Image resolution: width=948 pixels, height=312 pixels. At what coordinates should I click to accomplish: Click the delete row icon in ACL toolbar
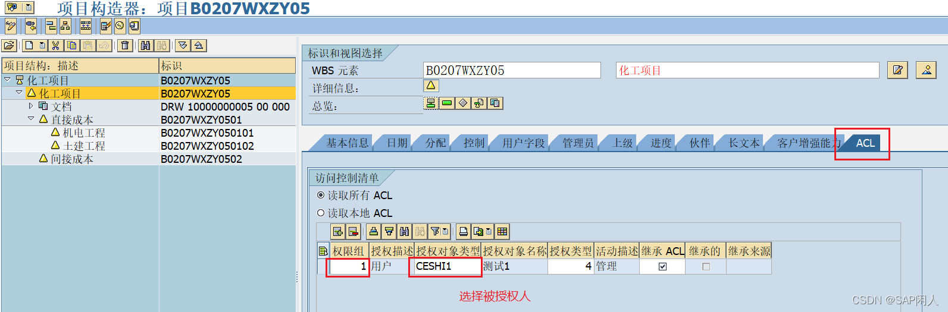[353, 231]
